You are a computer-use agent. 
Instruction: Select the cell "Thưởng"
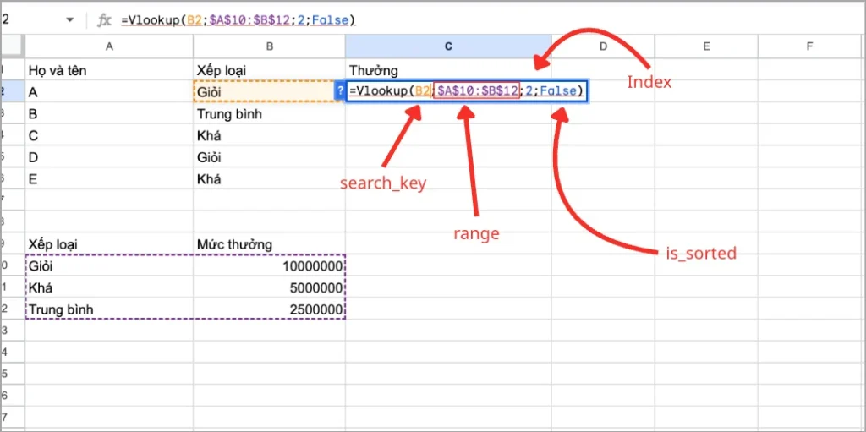click(x=448, y=70)
